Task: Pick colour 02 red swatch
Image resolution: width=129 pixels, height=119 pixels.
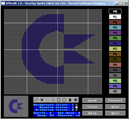Action: (115, 22)
